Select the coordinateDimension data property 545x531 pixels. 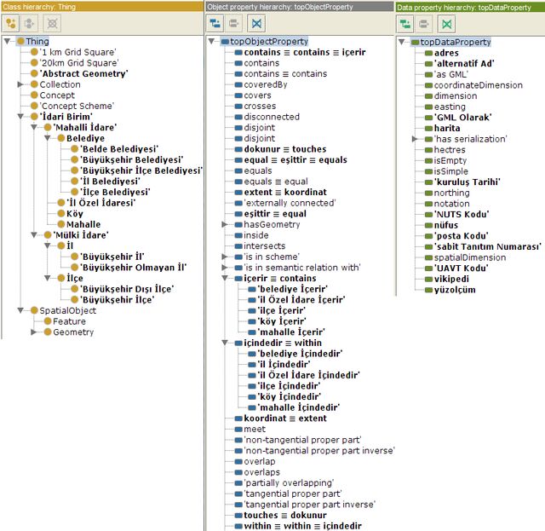tap(474, 85)
